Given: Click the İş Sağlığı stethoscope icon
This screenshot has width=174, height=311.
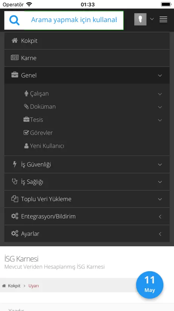Looking at the screenshot, I should point(15,181).
